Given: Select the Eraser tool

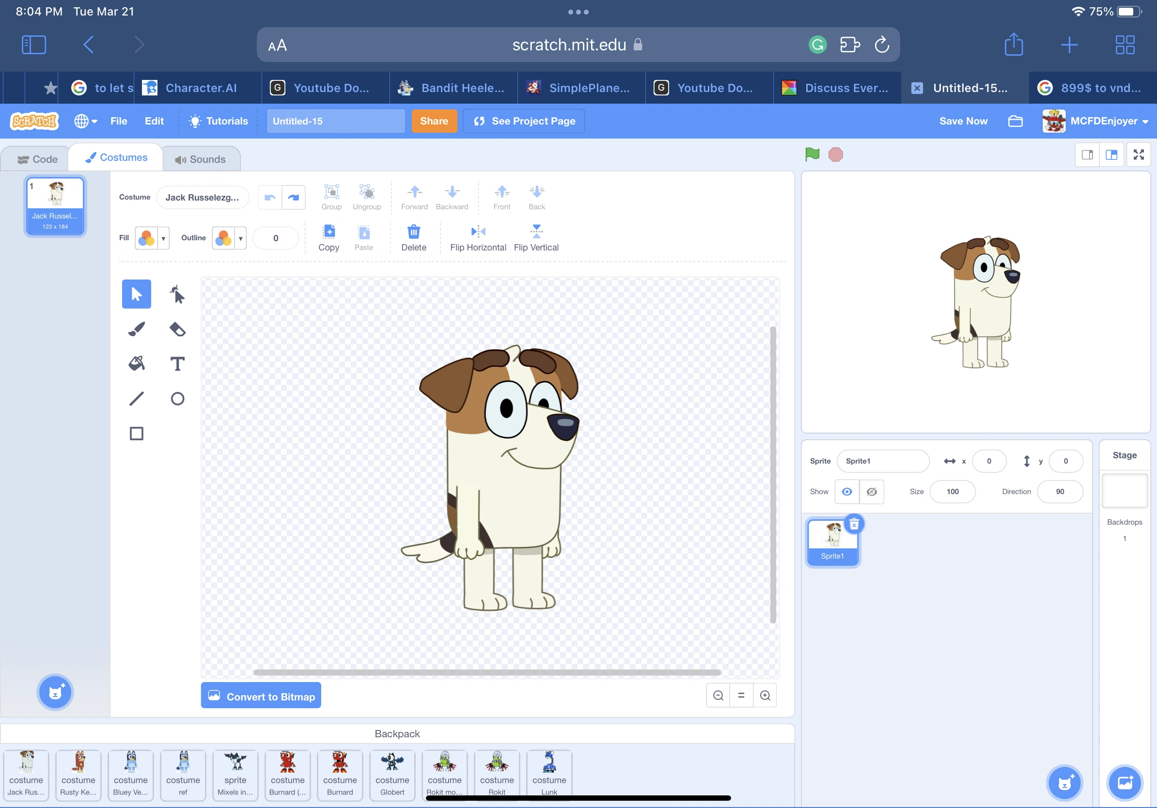Looking at the screenshot, I should (x=177, y=329).
